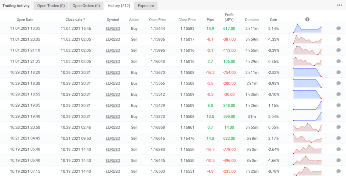Click the History (512) tab
This screenshot has height=176, width=346.
click(x=119, y=6)
